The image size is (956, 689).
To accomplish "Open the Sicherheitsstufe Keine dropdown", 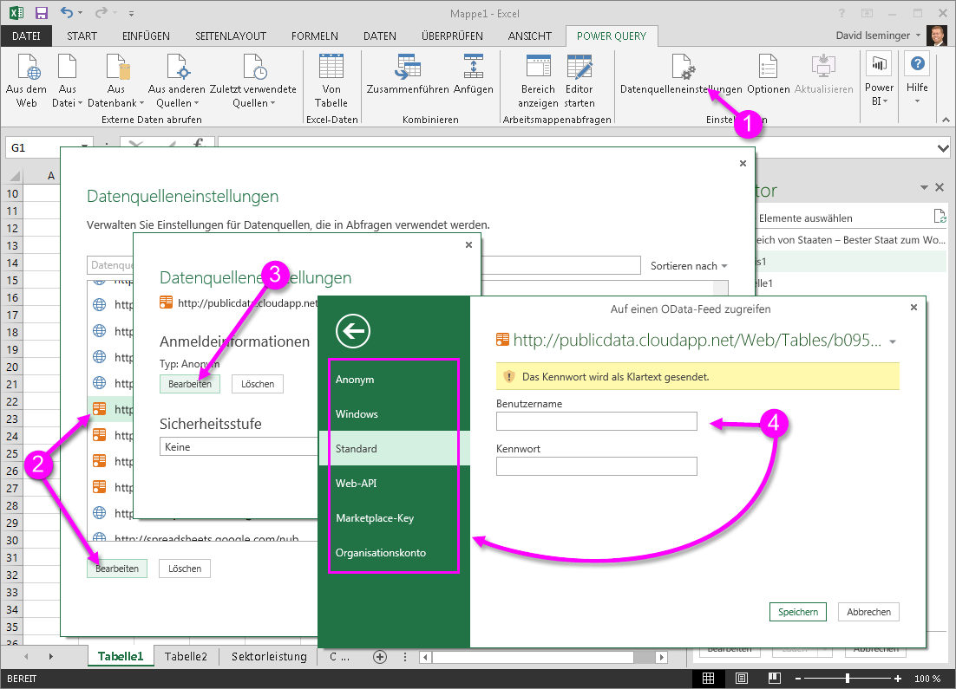I will (x=239, y=446).
